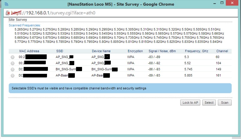Click the signal value -89 / -93
Image resolution: width=241 pixels, height=139 pixels.
pyautogui.click(x=154, y=75)
